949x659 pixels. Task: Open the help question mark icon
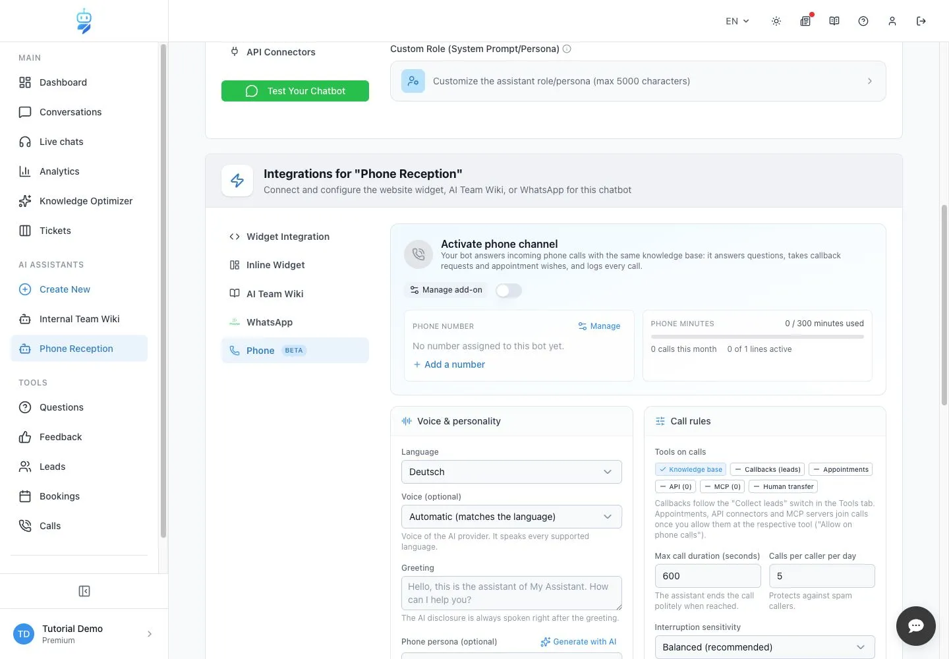863,21
